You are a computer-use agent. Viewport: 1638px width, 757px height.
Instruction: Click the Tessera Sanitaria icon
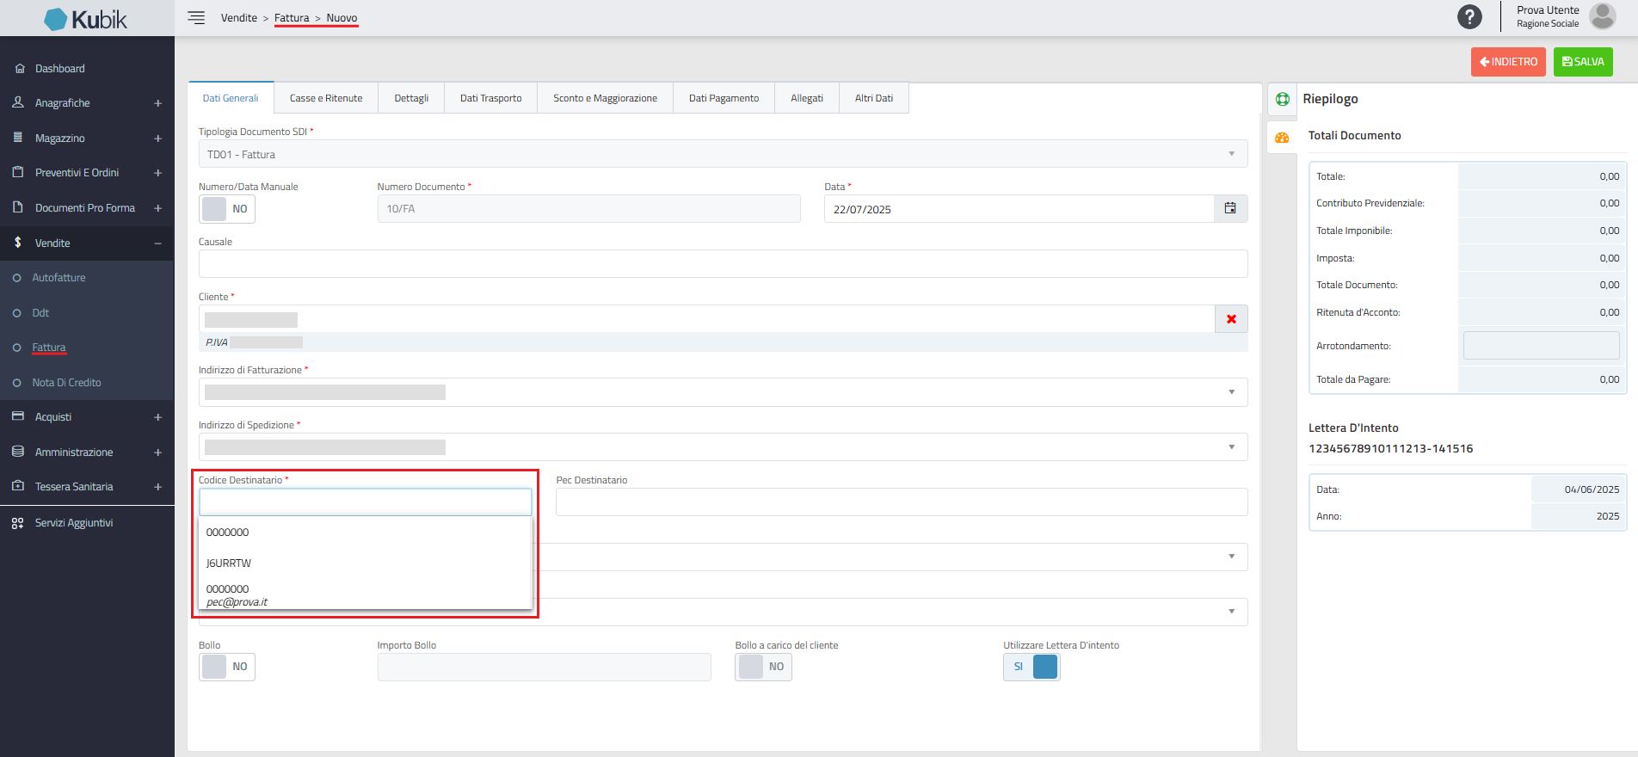18,486
